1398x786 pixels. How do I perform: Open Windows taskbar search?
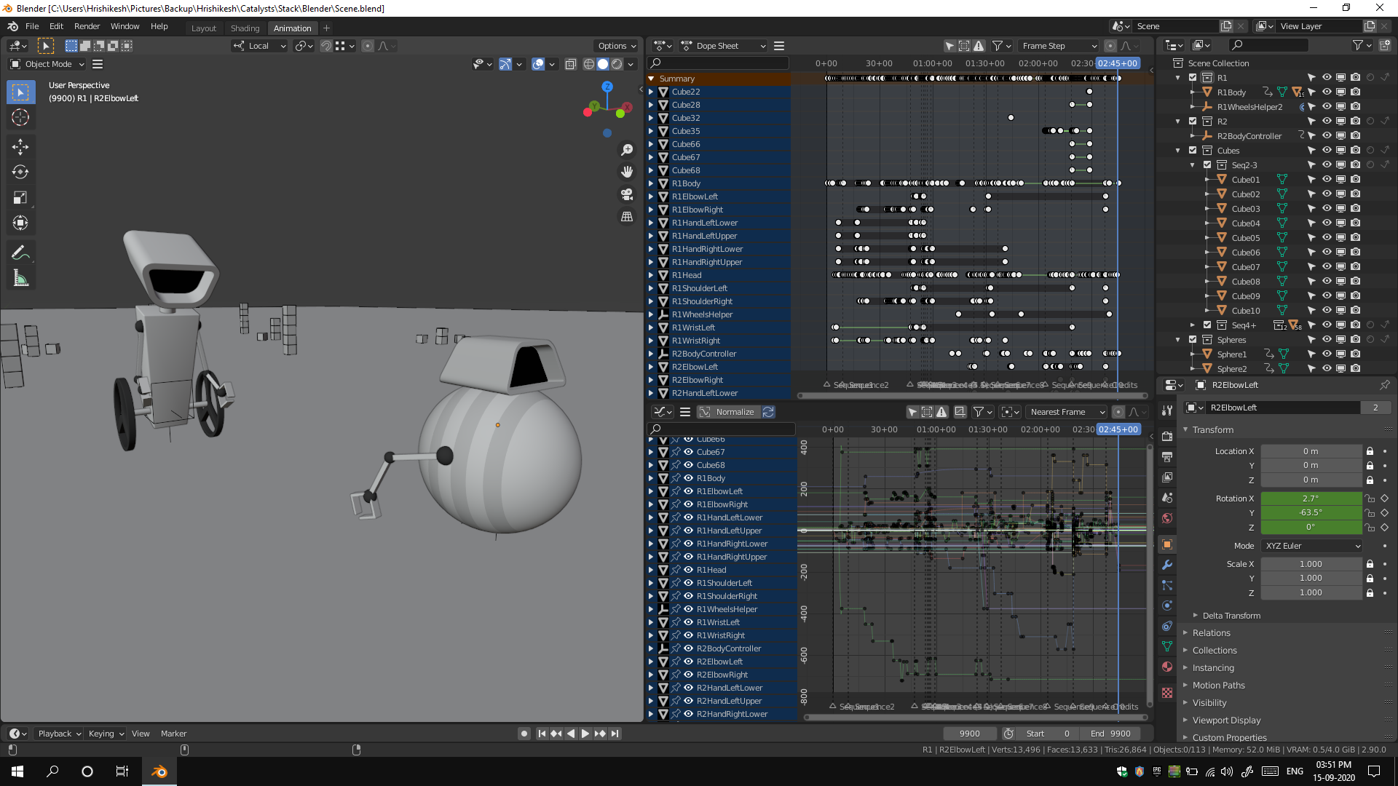[x=52, y=771]
